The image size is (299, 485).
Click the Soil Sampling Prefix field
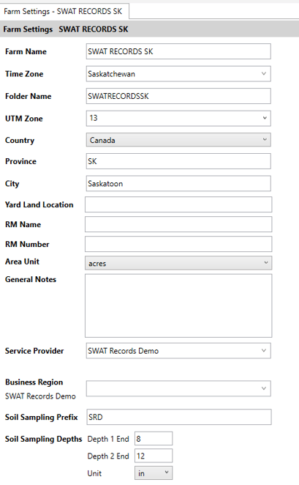(x=179, y=417)
